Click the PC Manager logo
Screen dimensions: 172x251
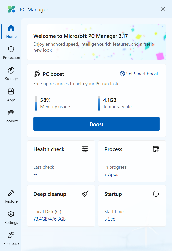(x=12, y=9)
